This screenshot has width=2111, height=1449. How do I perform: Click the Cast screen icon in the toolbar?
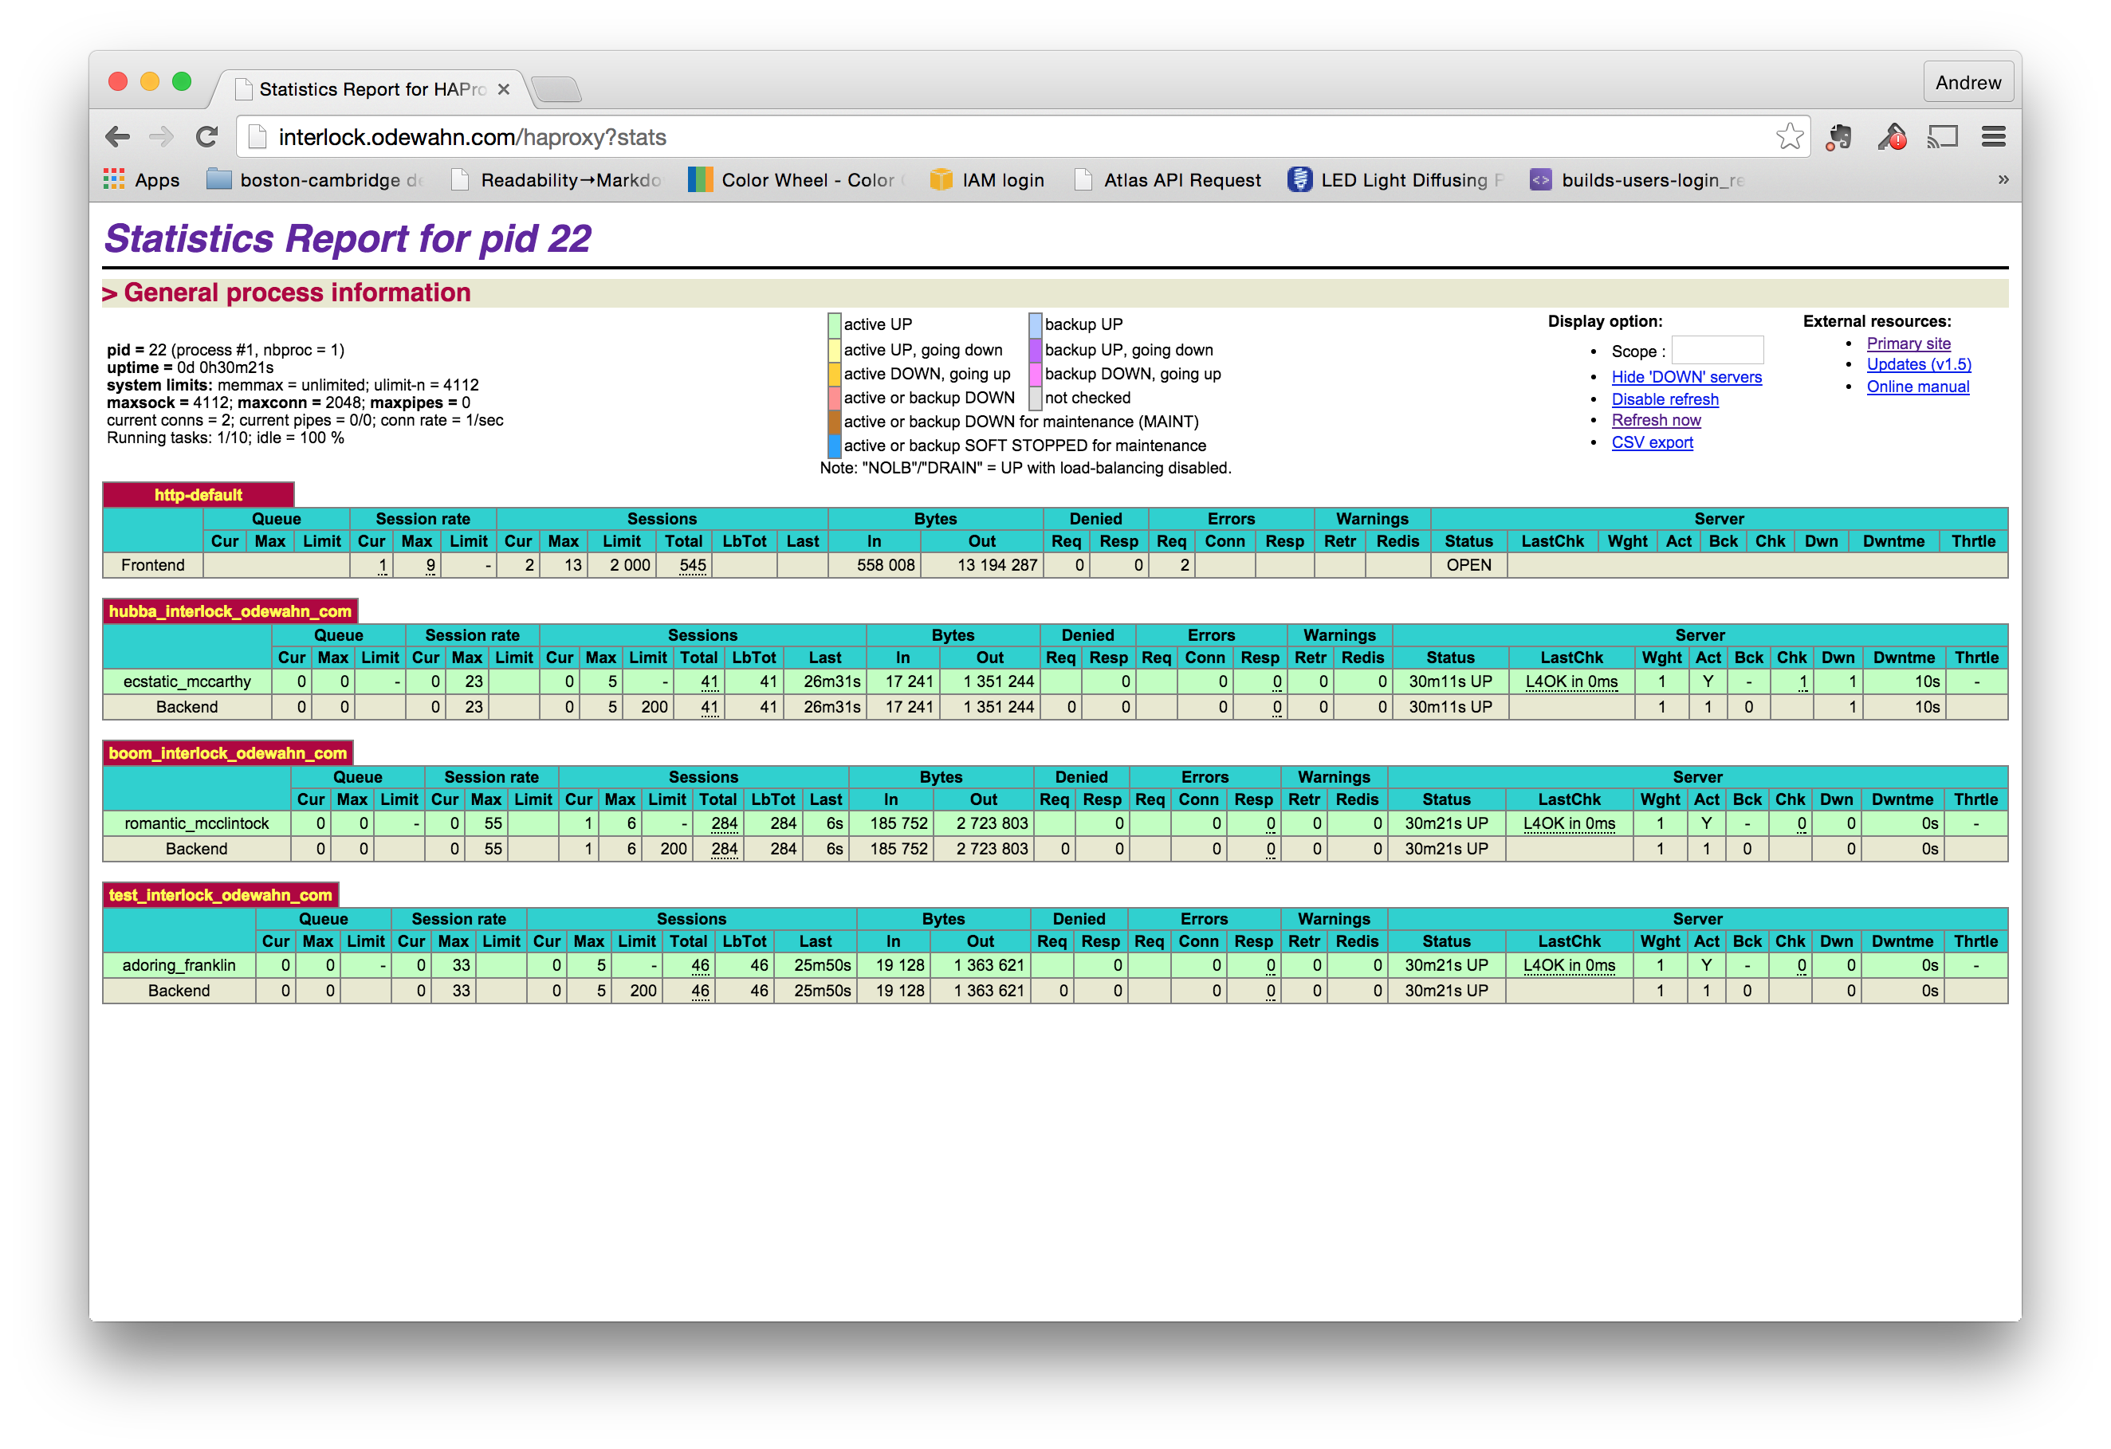point(1943,137)
